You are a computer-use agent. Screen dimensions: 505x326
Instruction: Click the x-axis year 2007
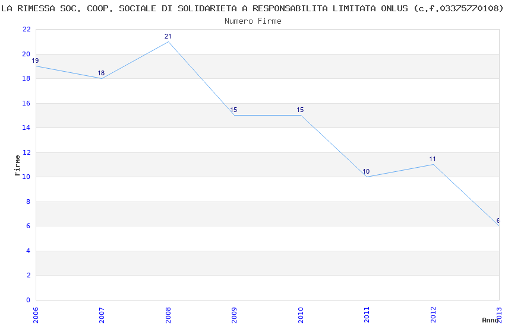(102, 315)
